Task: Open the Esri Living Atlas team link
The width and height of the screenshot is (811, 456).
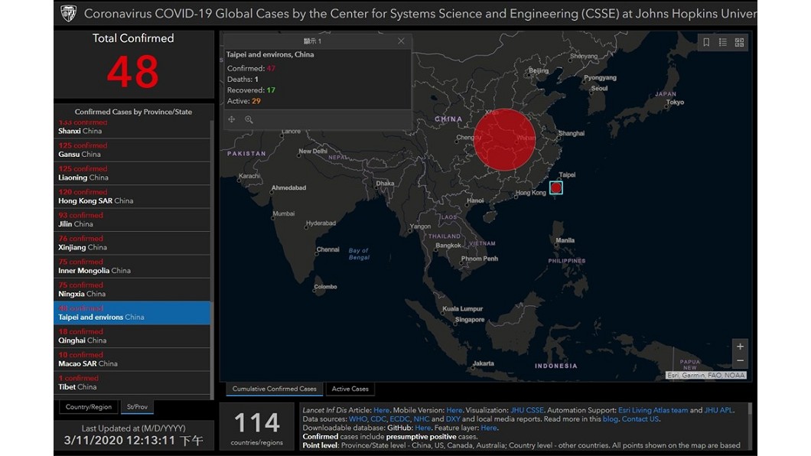Action: coord(653,410)
